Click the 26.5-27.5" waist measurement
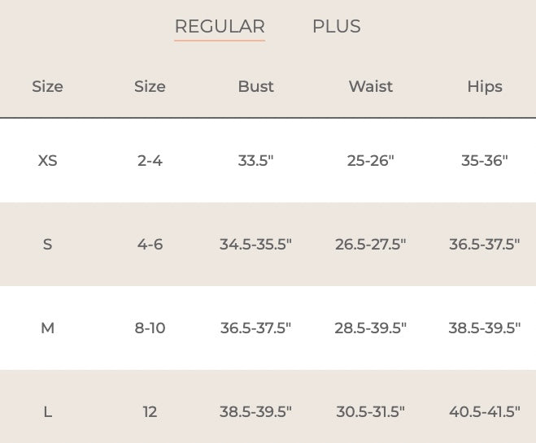The image size is (536, 443). [x=370, y=244]
